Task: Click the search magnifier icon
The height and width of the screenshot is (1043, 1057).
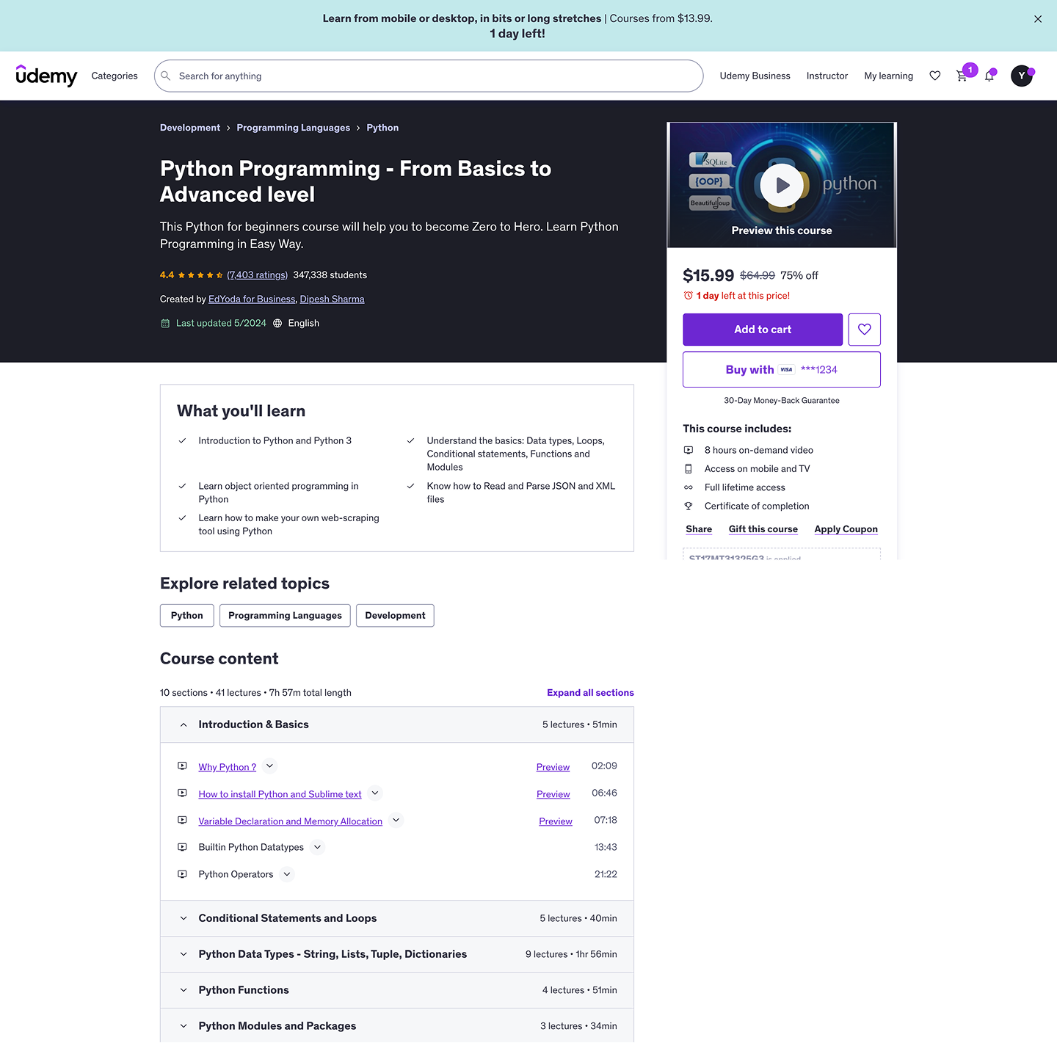Action: (166, 76)
